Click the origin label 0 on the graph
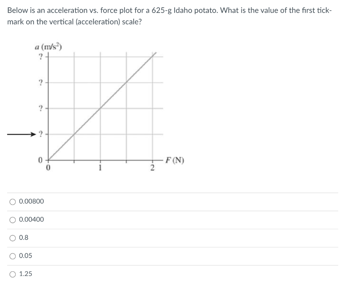 pos(41,160)
